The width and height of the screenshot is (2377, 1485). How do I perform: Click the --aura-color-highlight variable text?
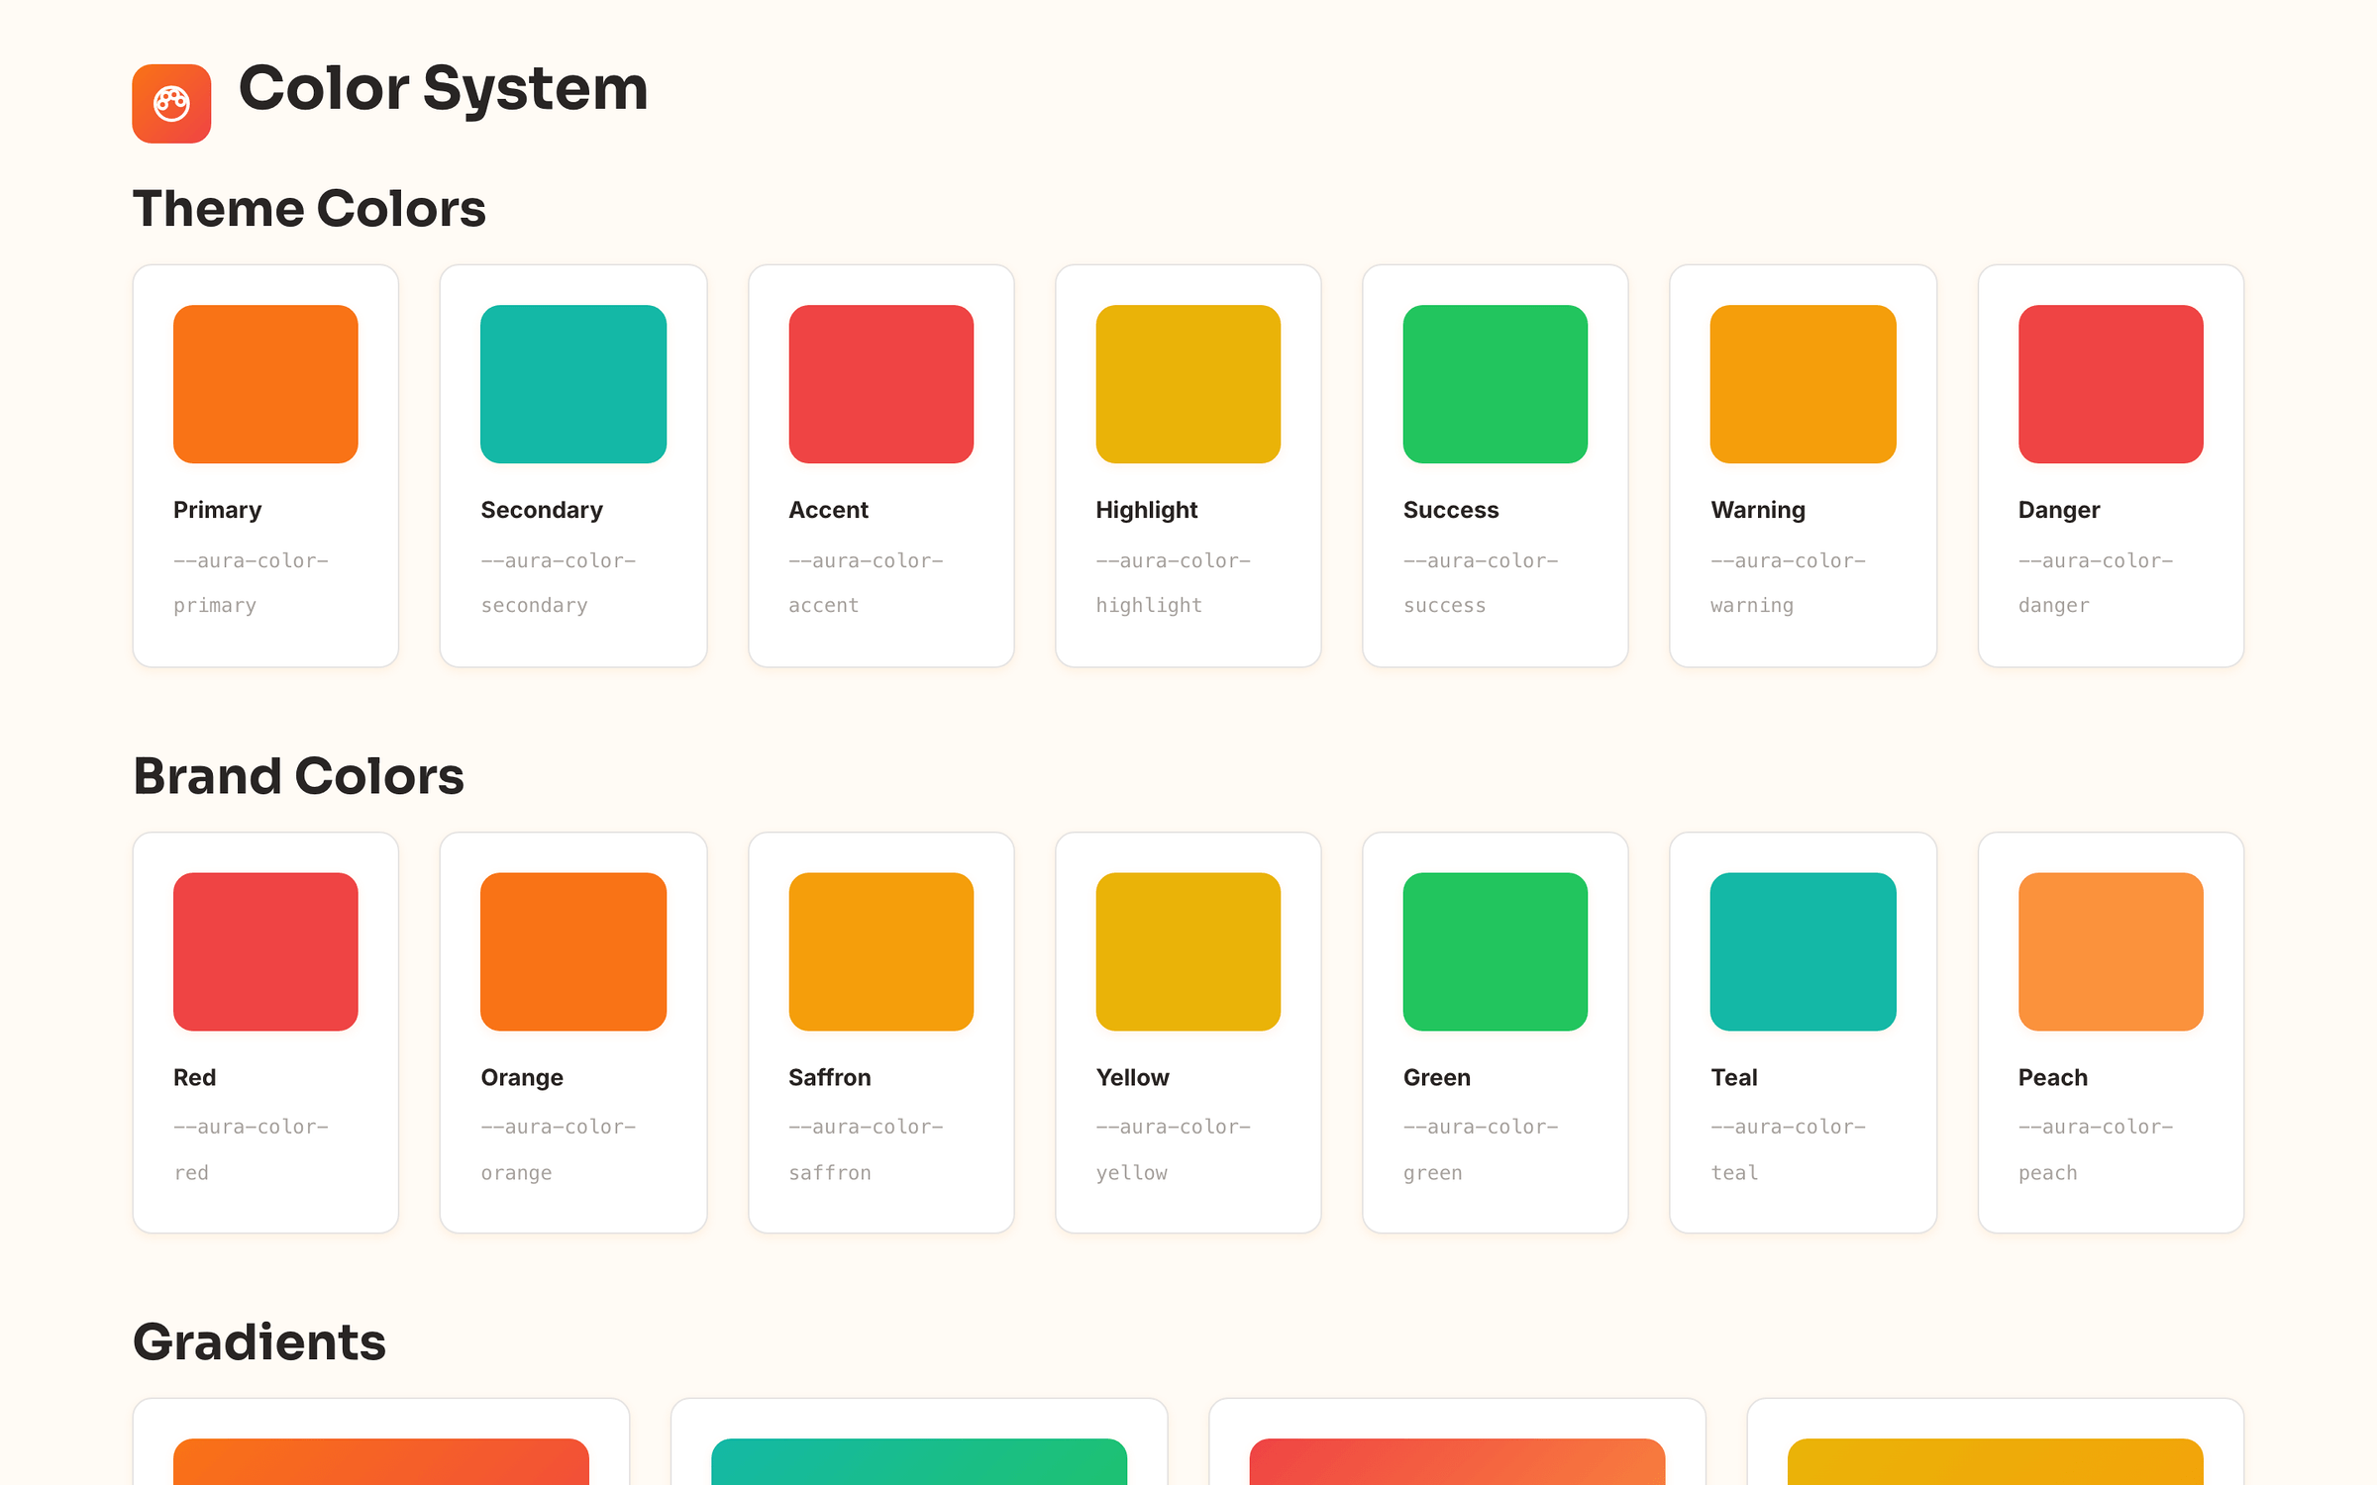1173,583
